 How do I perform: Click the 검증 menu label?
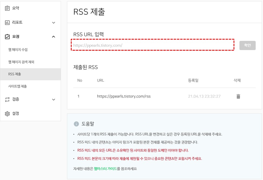[x=16, y=99]
